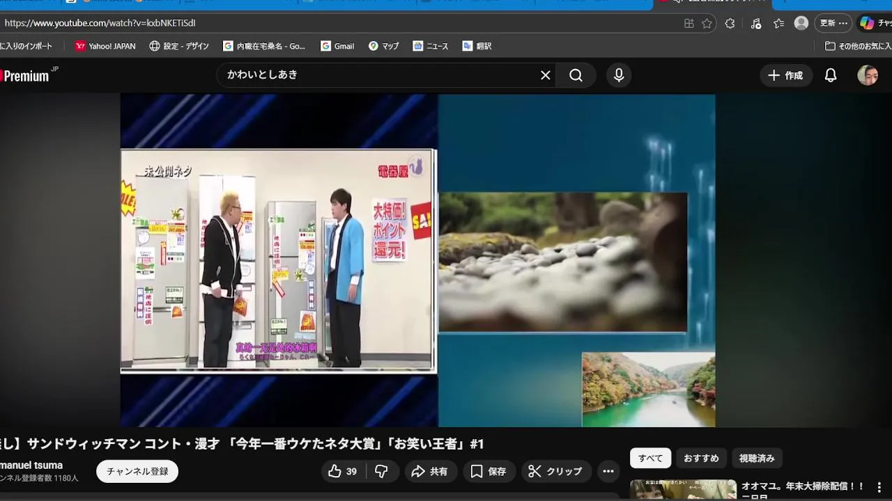The width and height of the screenshot is (892, 501).
Task: Subscribe using the チャンネル登録 button
Action: [137, 471]
